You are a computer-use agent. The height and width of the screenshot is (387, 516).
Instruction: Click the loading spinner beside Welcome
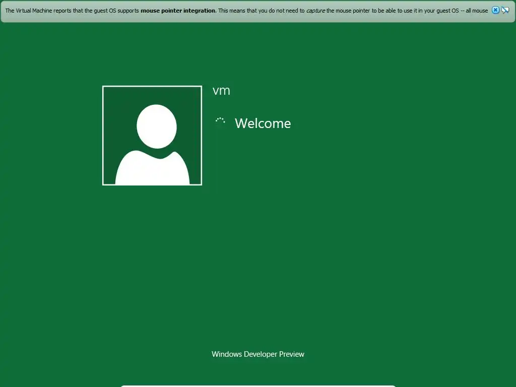click(220, 121)
